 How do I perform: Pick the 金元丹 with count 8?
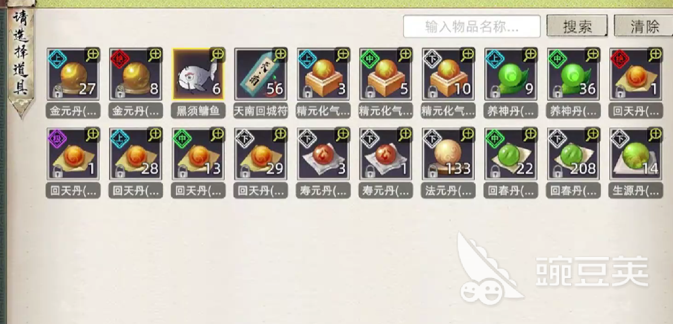135,74
